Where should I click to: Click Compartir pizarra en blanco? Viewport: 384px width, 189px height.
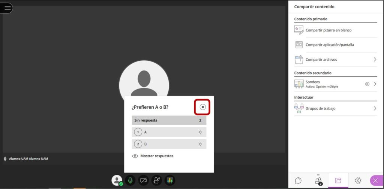(328, 30)
